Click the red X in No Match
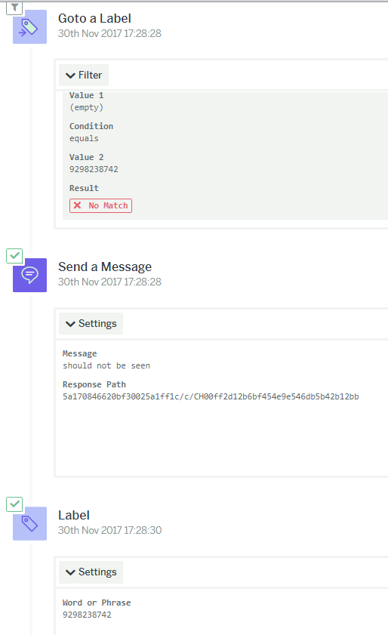Screen dimensions: 388x635 click(x=77, y=205)
